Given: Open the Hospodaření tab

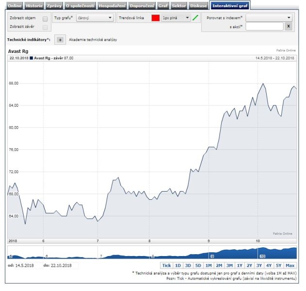Looking at the screenshot, I should (112, 6).
